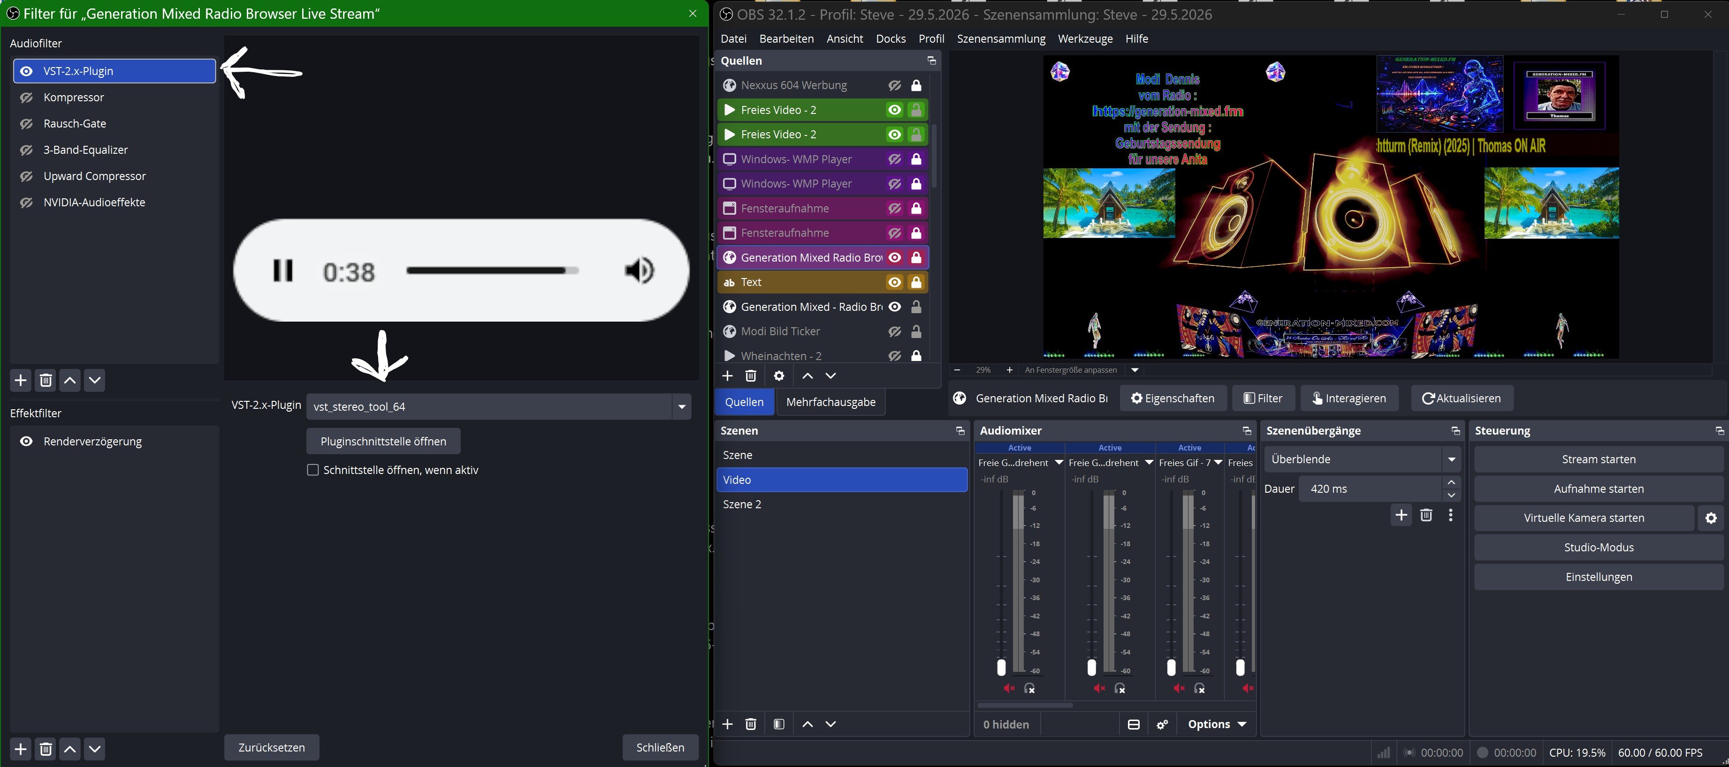Open Freies Gif - 7 channel menu arrow

(x=1218, y=463)
